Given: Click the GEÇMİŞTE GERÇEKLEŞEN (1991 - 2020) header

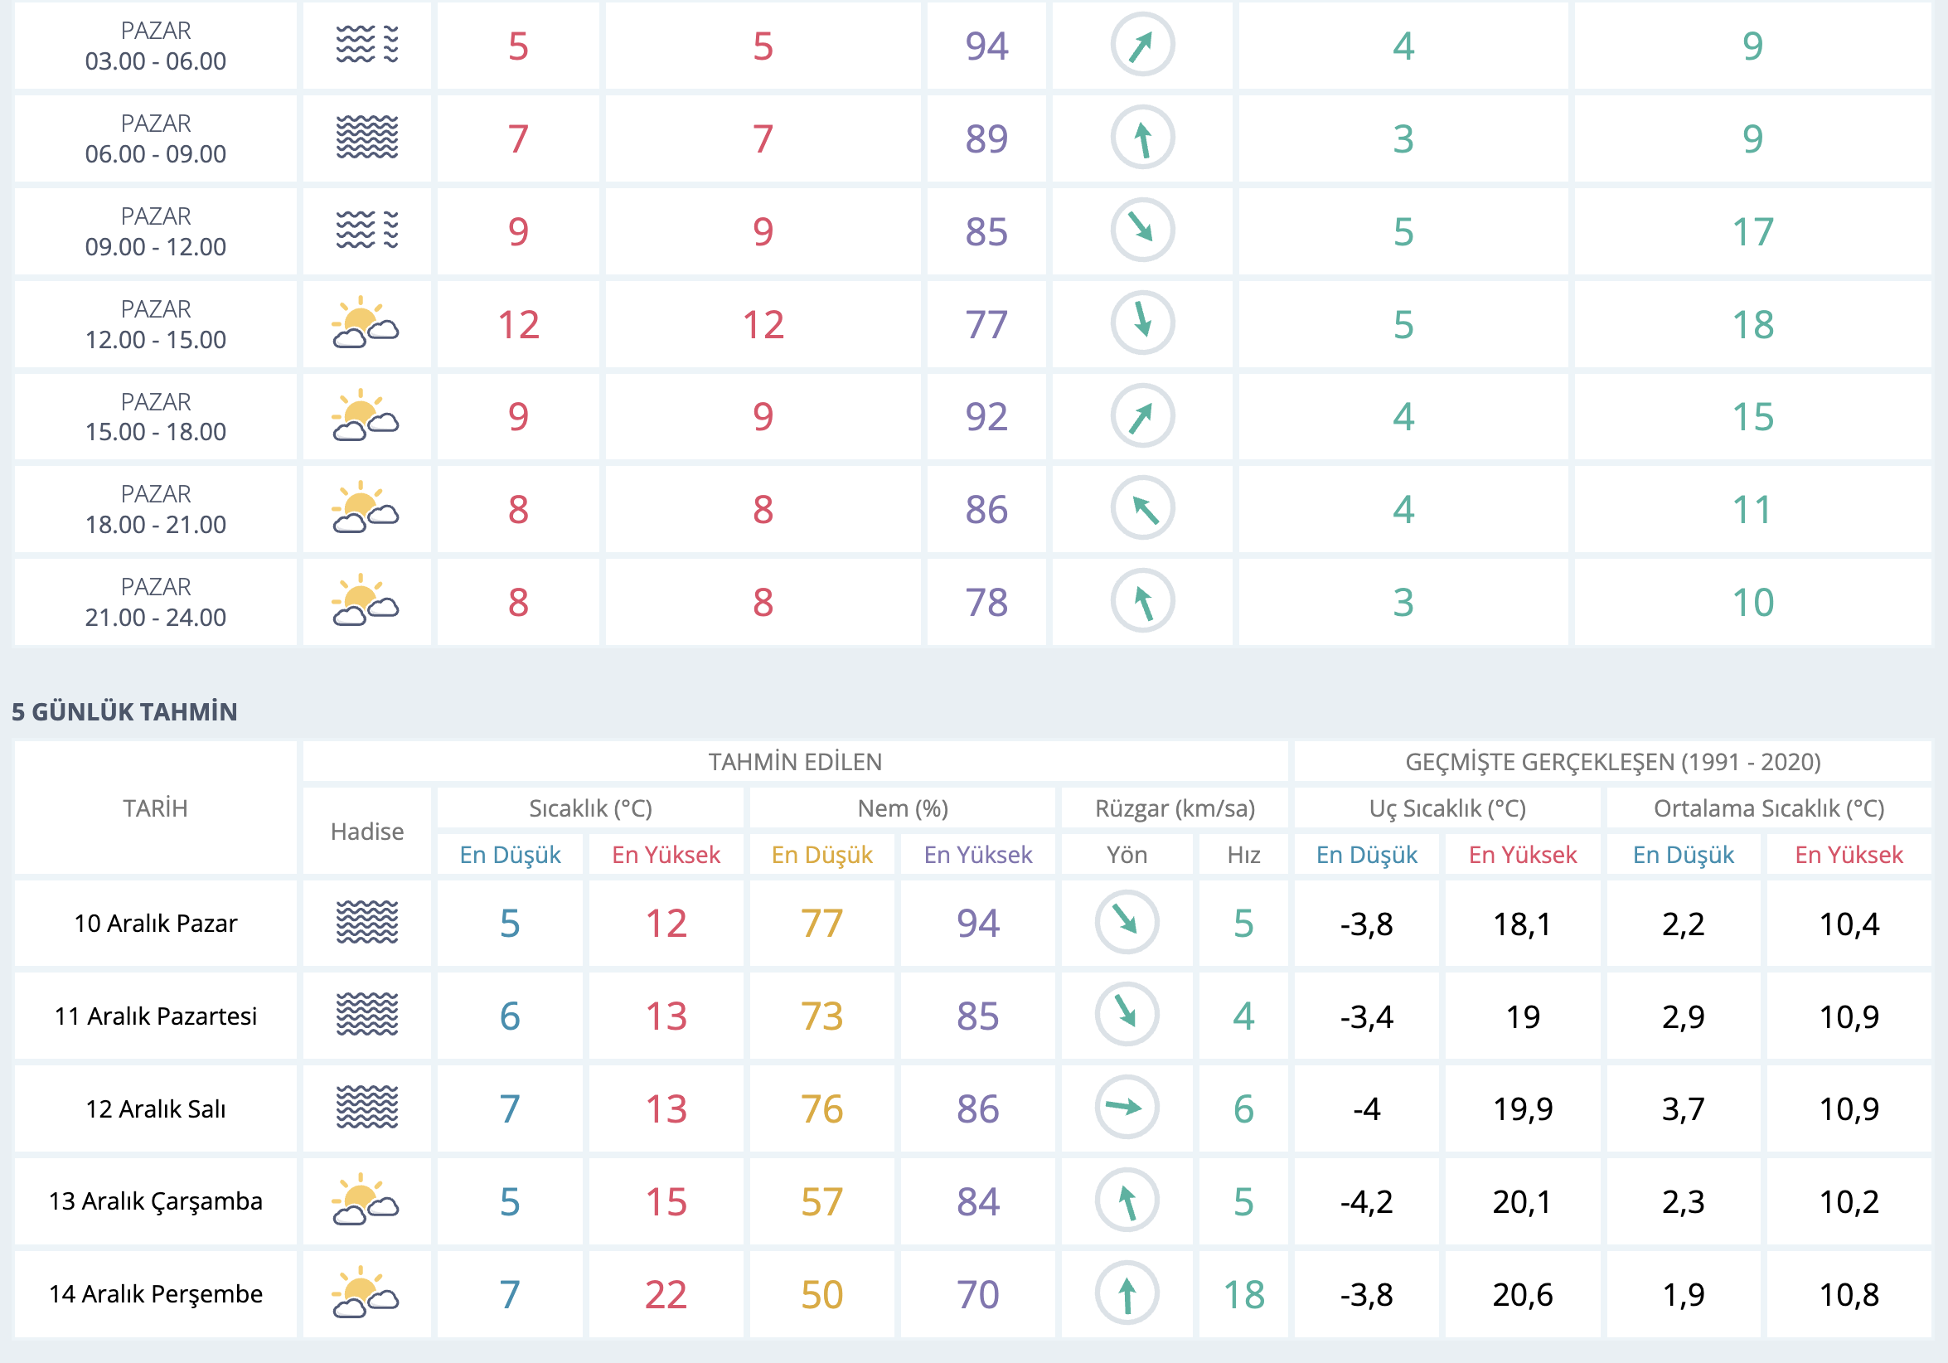Looking at the screenshot, I should [x=1612, y=762].
